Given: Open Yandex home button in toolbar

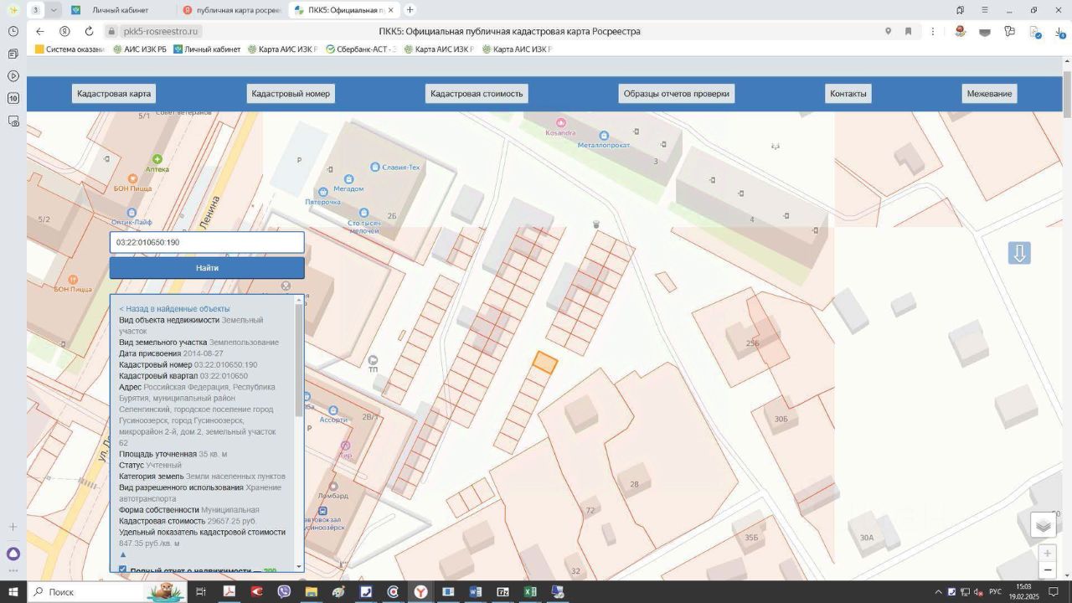Looking at the screenshot, I should (64, 31).
